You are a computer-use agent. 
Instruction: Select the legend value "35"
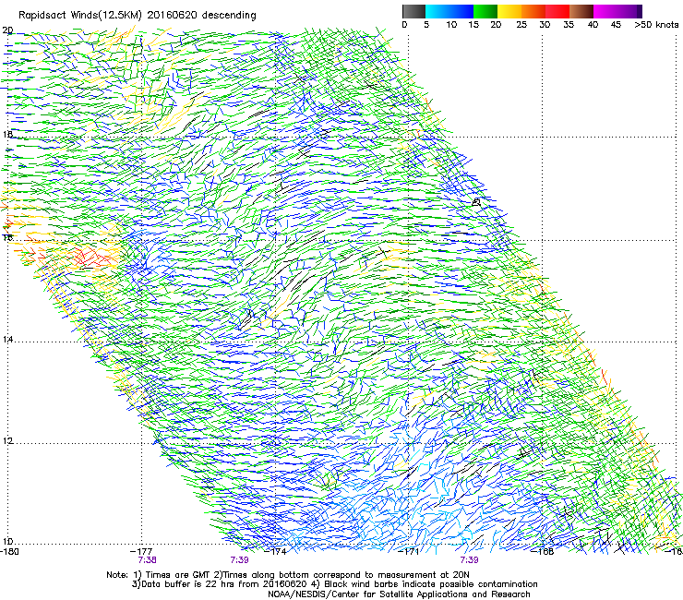point(569,25)
